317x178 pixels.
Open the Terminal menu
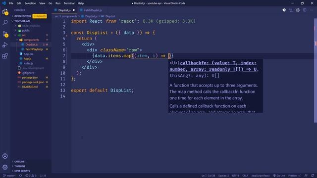tap(69, 3)
